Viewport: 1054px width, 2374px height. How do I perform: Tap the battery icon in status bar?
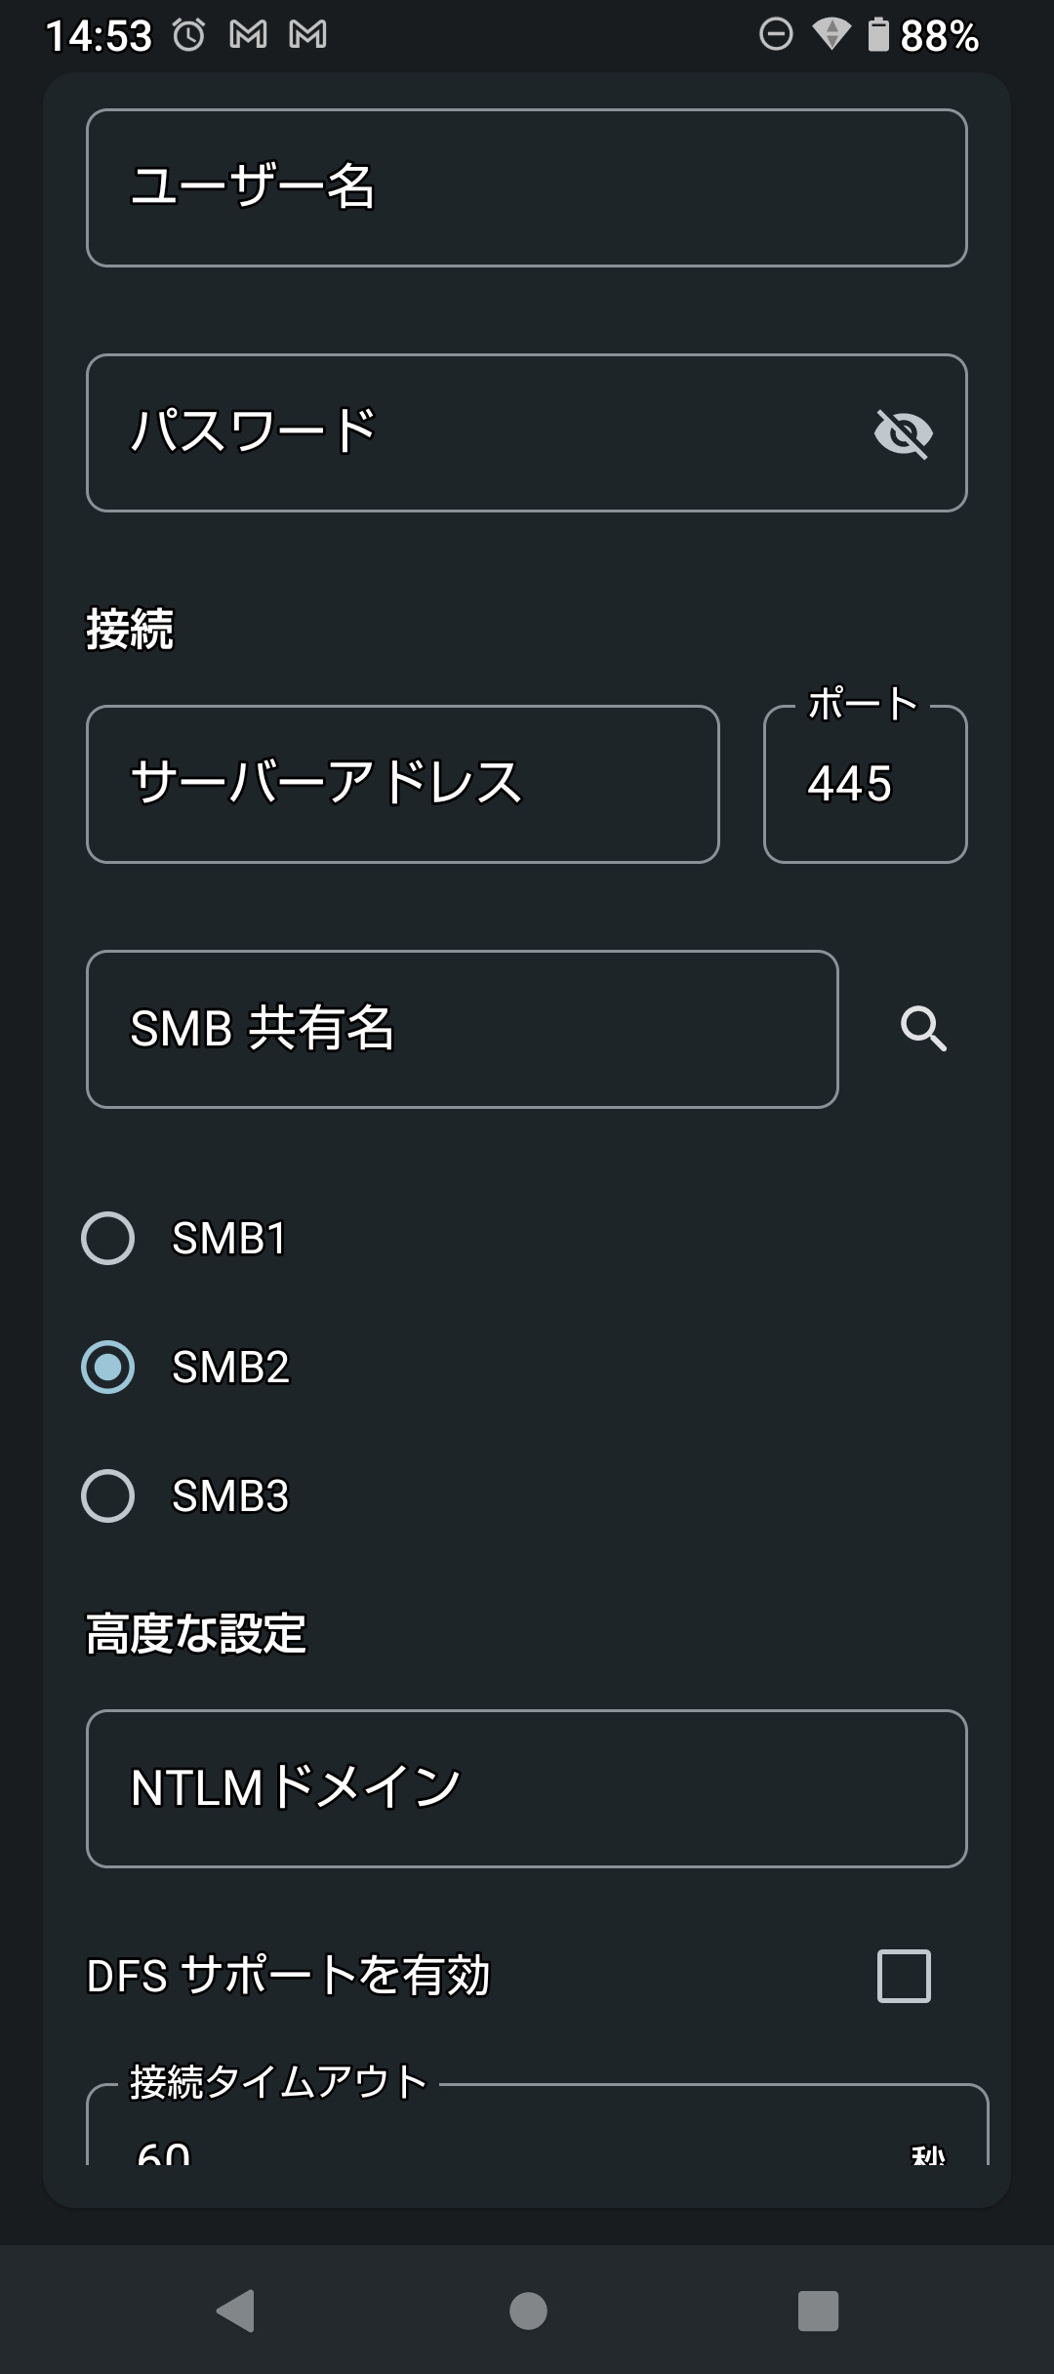[878, 36]
